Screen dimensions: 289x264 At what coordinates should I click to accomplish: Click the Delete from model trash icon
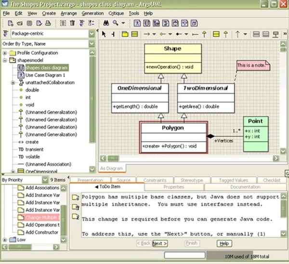(x=72, y=23)
